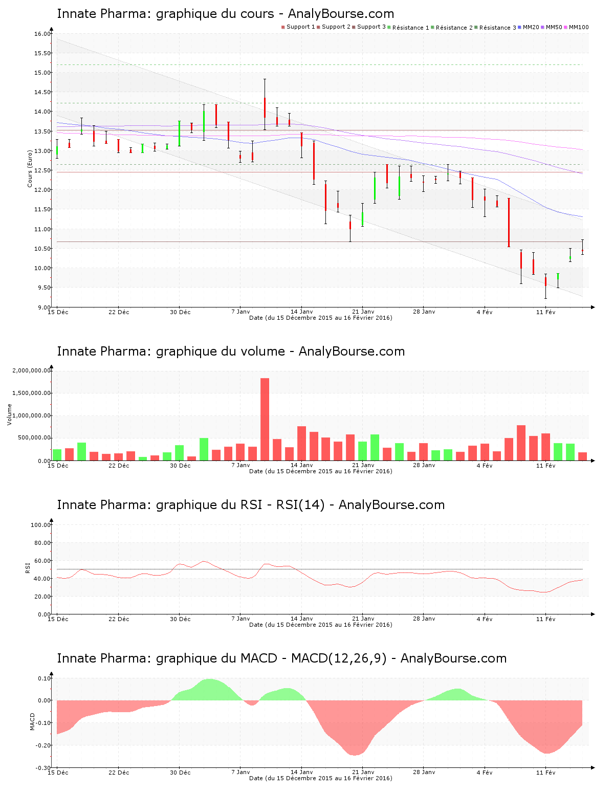Select the "Résistance 2" legend label

[x=454, y=28]
